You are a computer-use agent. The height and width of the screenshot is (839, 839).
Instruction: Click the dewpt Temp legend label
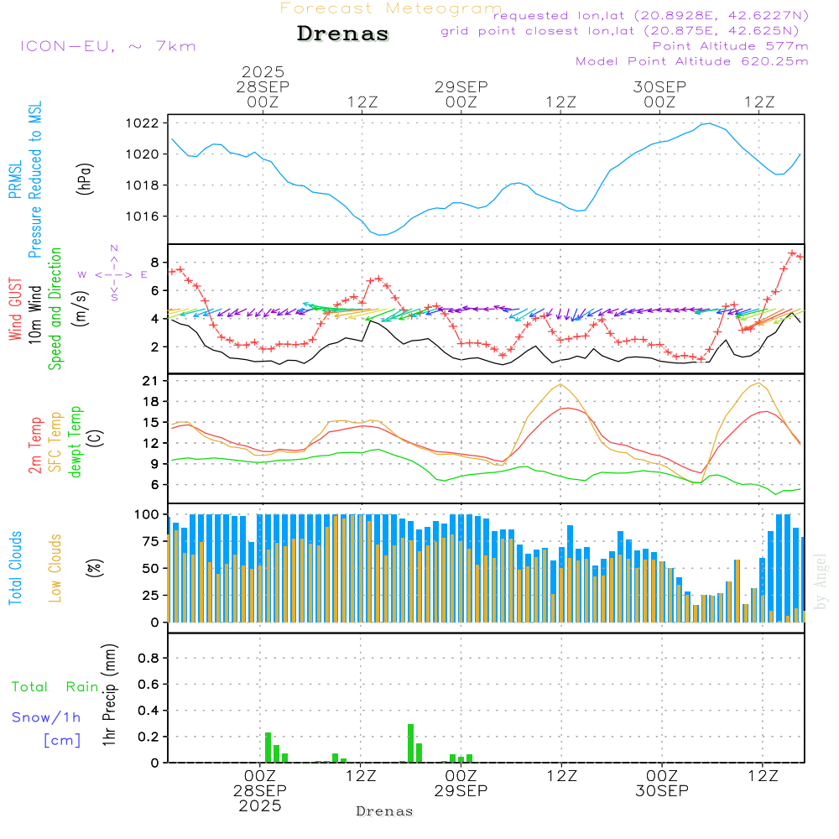[x=76, y=441]
